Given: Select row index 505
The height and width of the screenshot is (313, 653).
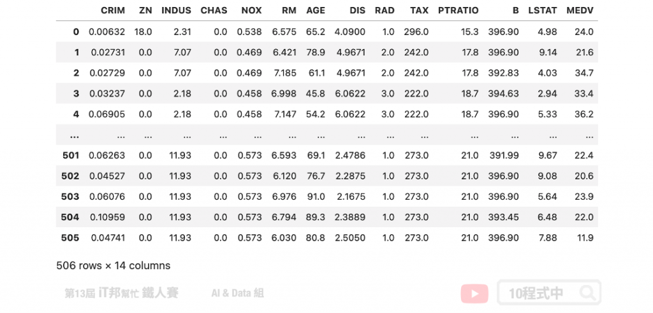Looking at the screenshot, I should point(71,237).
